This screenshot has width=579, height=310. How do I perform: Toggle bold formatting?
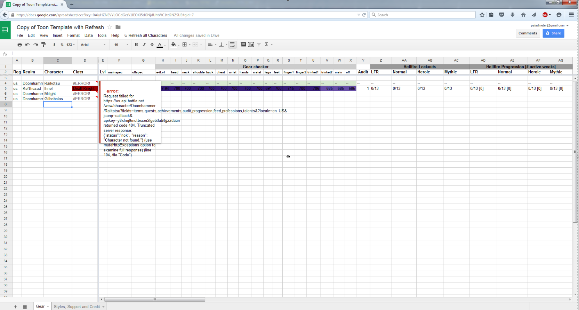136,45
